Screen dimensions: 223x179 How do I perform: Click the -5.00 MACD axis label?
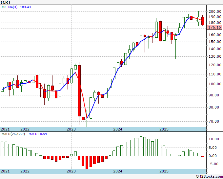pyautogui.click(x=213, y=164)
